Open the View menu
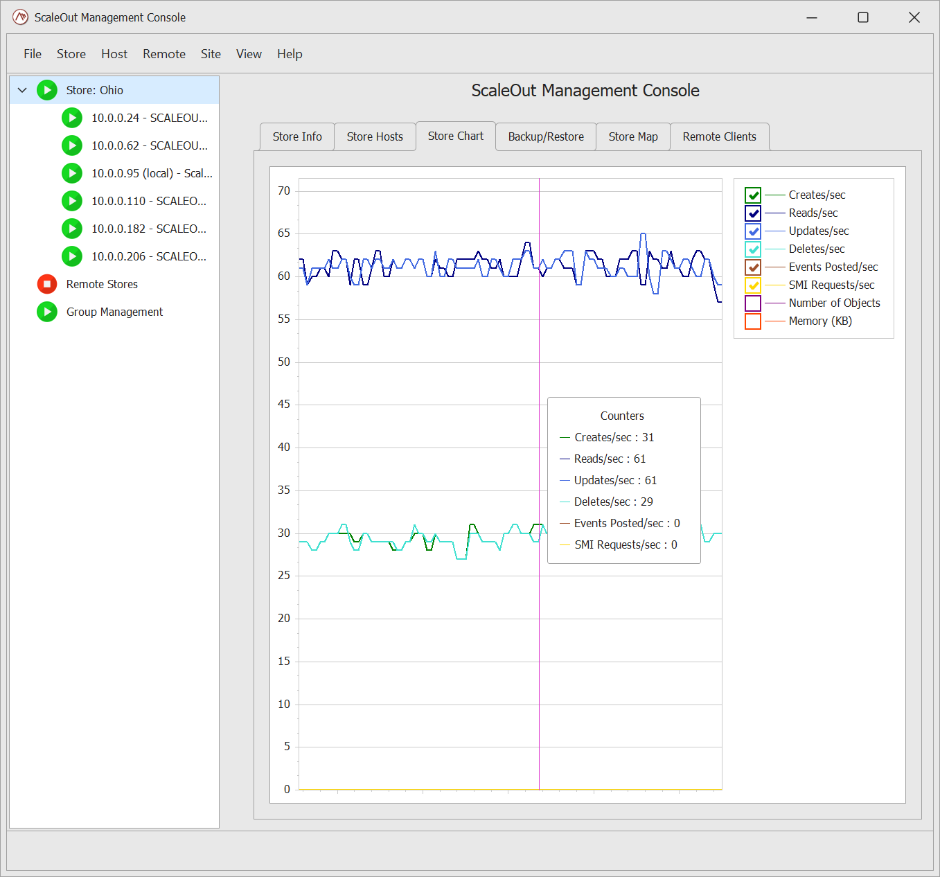Viewport: 940px width, 877px height. 249,54
